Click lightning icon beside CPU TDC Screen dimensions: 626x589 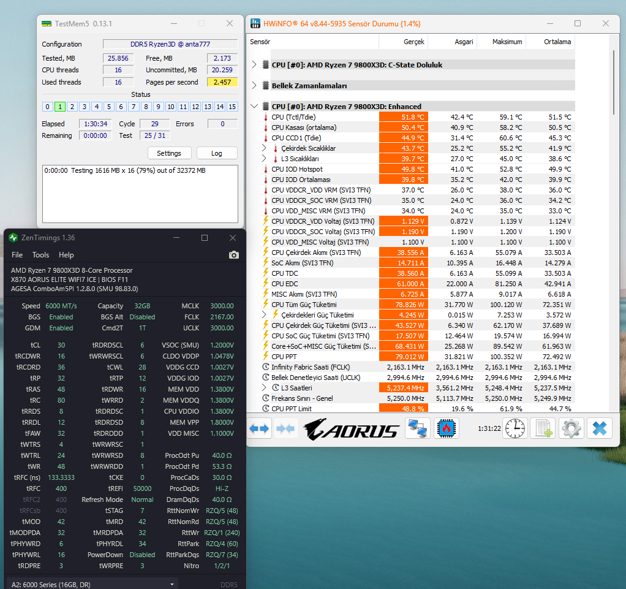point(265,273)
